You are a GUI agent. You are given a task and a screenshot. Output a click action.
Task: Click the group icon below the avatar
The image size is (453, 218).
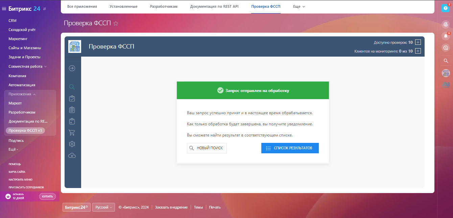[x=446, y=85]
